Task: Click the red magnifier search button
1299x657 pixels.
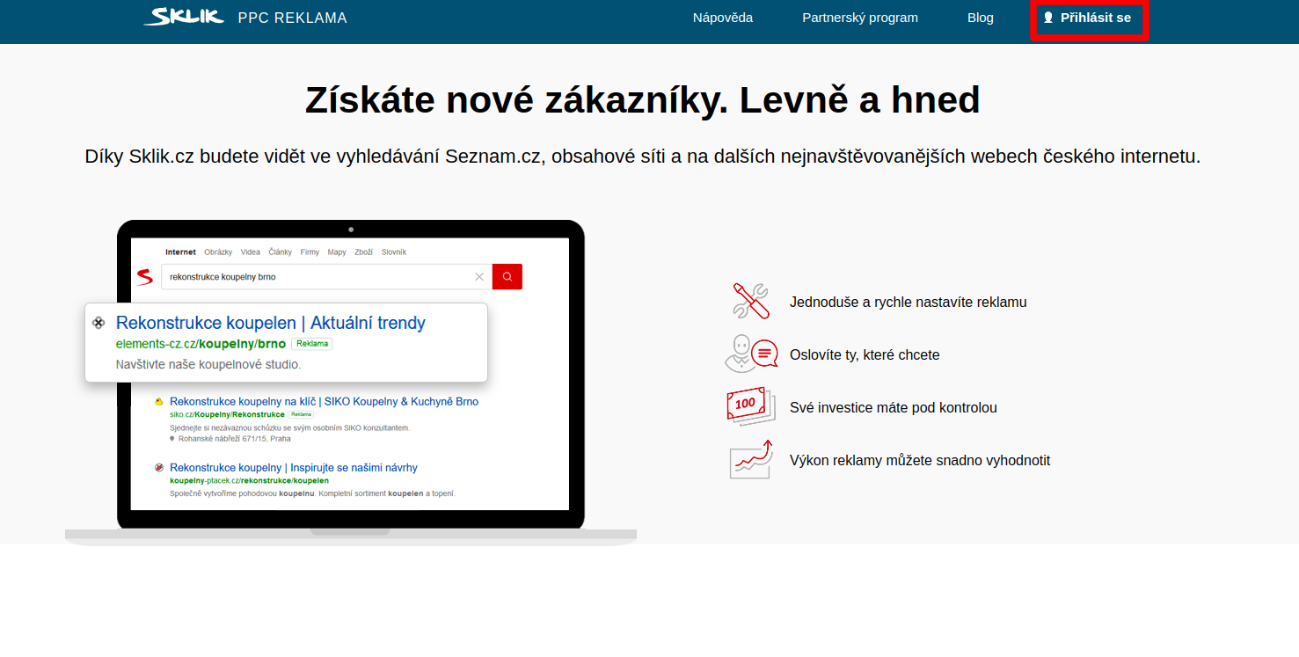Action: [507, 276]
